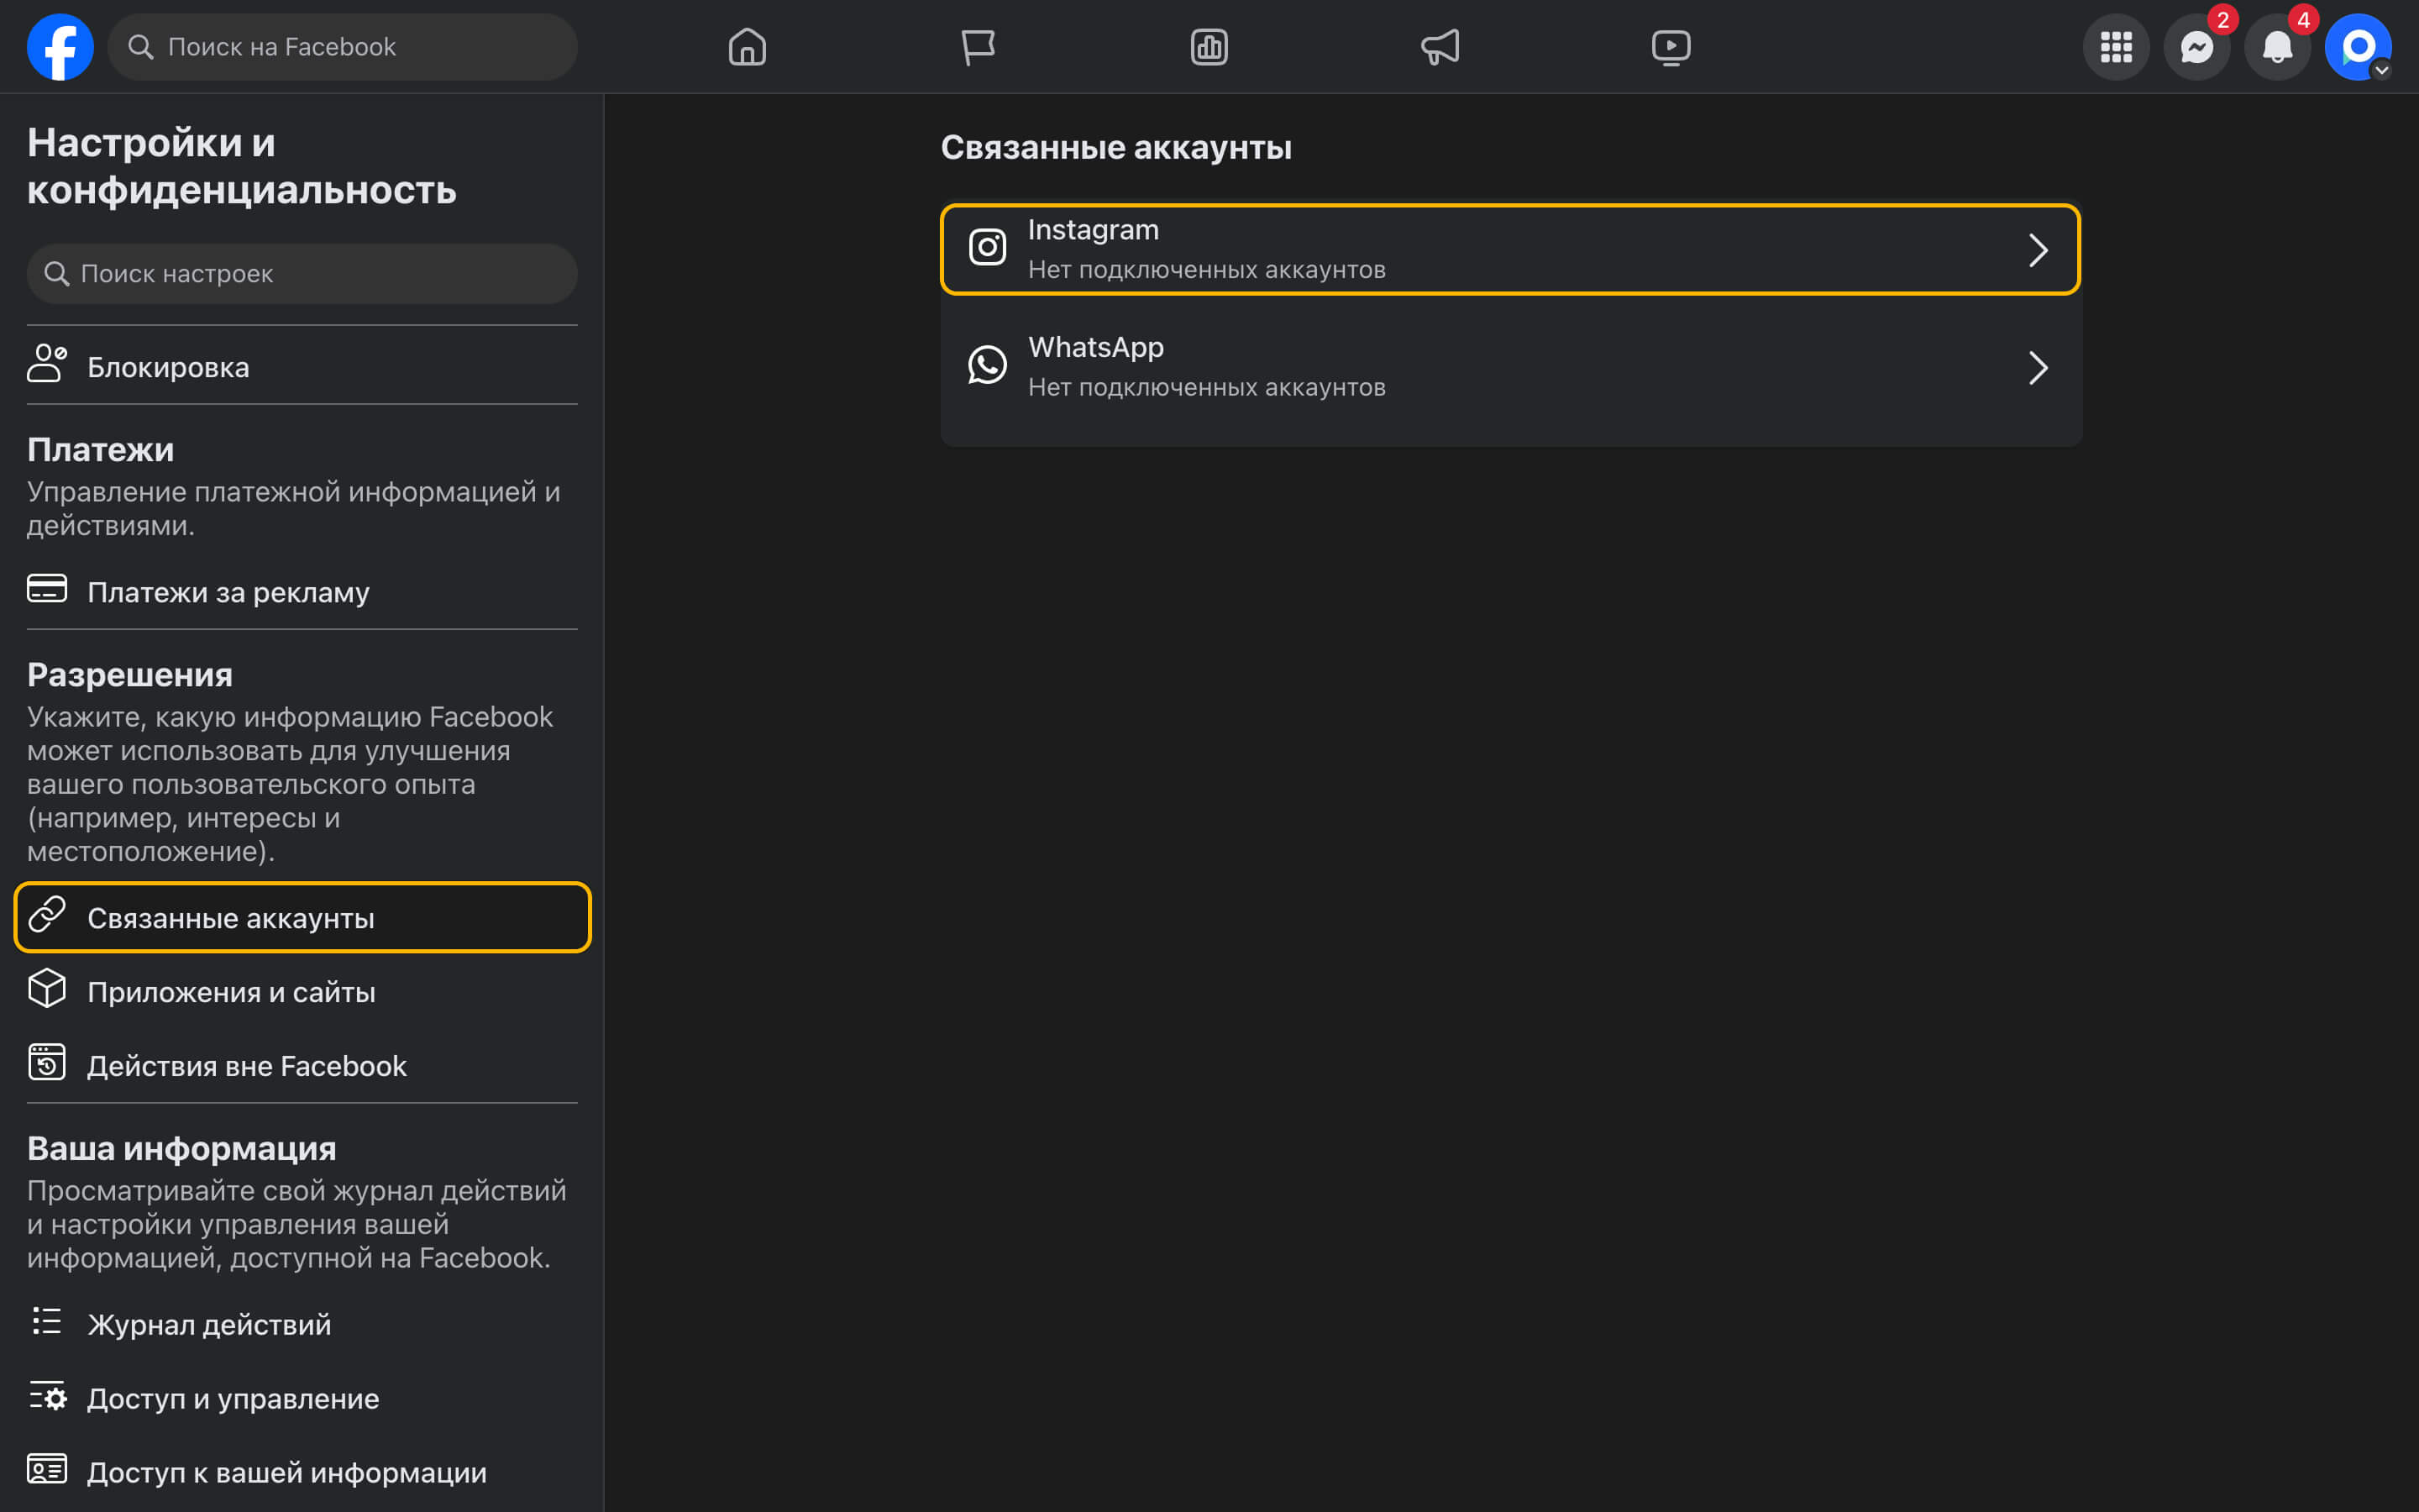Open Платежи за рекламу settings

[x=228, y=592]
